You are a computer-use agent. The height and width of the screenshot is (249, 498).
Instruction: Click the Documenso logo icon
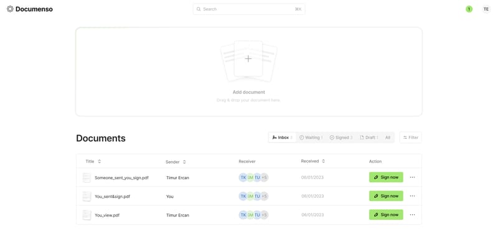tap(10, 9)
